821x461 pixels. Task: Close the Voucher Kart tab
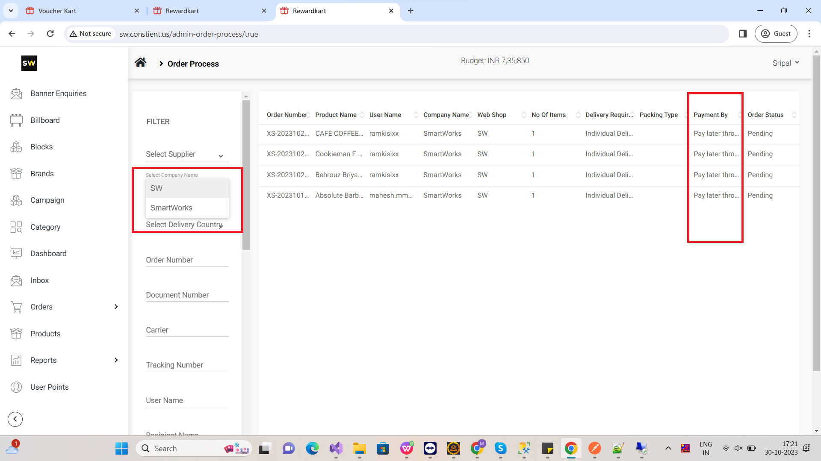click(137, 11)
